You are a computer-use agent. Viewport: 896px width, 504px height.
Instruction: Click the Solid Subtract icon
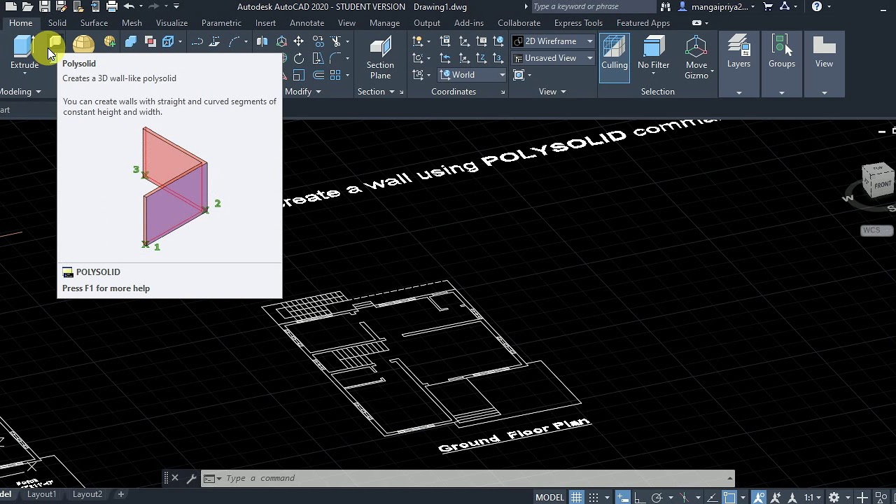pyautogui.click(x=149, y=42)
